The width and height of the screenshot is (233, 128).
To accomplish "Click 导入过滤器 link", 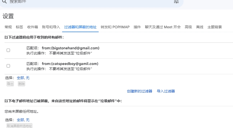I will point(166,91).
